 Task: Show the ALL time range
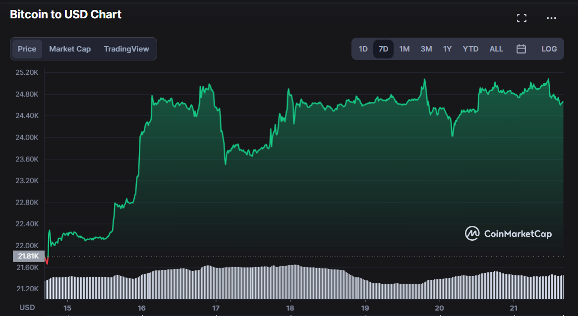[x=496, y=49]
